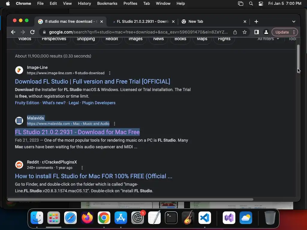307x230 pixels.
Task: Open the Fruity Edition sitelink
Action: pyautogui.click(x=27, y=103)
